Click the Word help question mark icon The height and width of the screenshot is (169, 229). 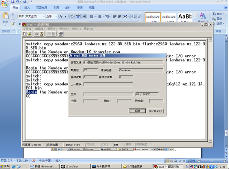pos(226,7)
